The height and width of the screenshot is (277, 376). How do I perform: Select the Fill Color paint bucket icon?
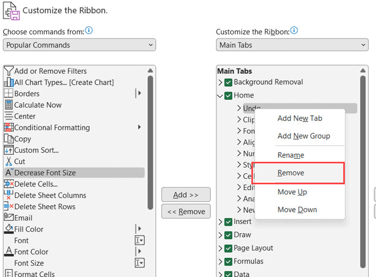click(8, 229)
